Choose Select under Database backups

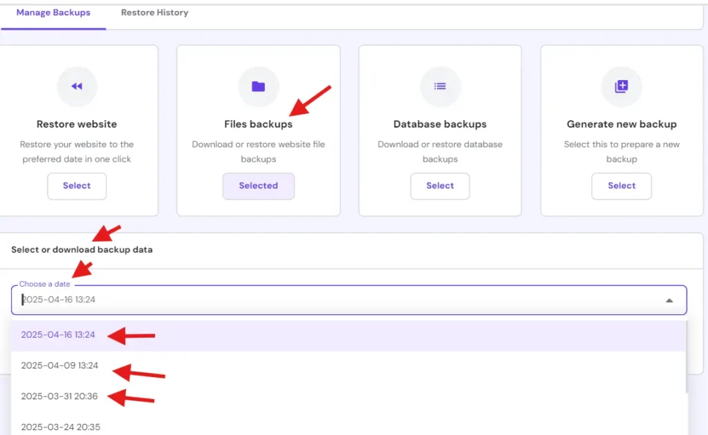coord(440,186)
